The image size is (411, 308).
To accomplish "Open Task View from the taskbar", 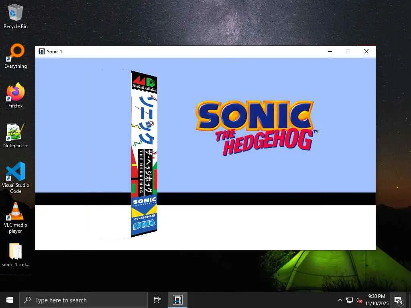I will click(x=157, y=300).
